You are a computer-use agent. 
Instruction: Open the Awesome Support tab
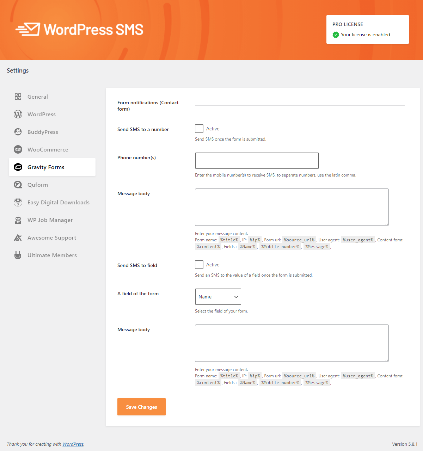point(52,237)
